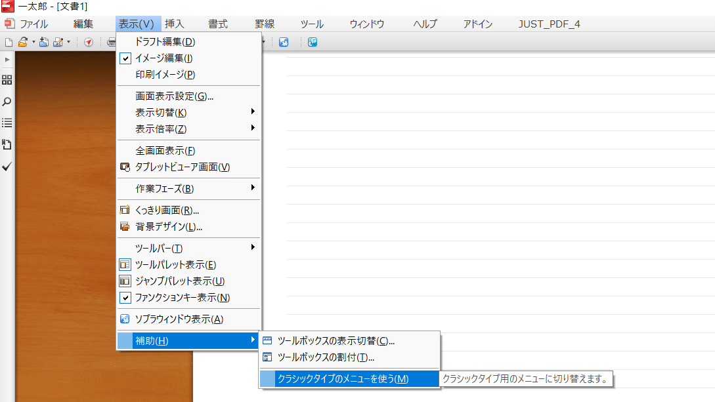
Task: Choose ツールボックスの割付(T)...
Action: [349, 357]
